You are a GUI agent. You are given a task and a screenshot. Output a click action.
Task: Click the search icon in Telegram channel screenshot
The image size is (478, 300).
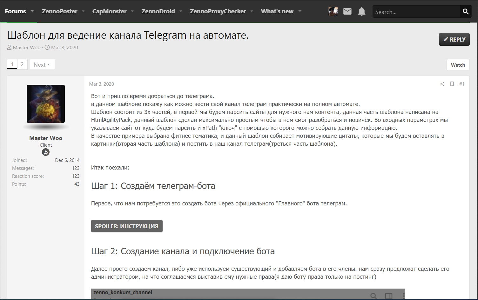click(374, 296)
